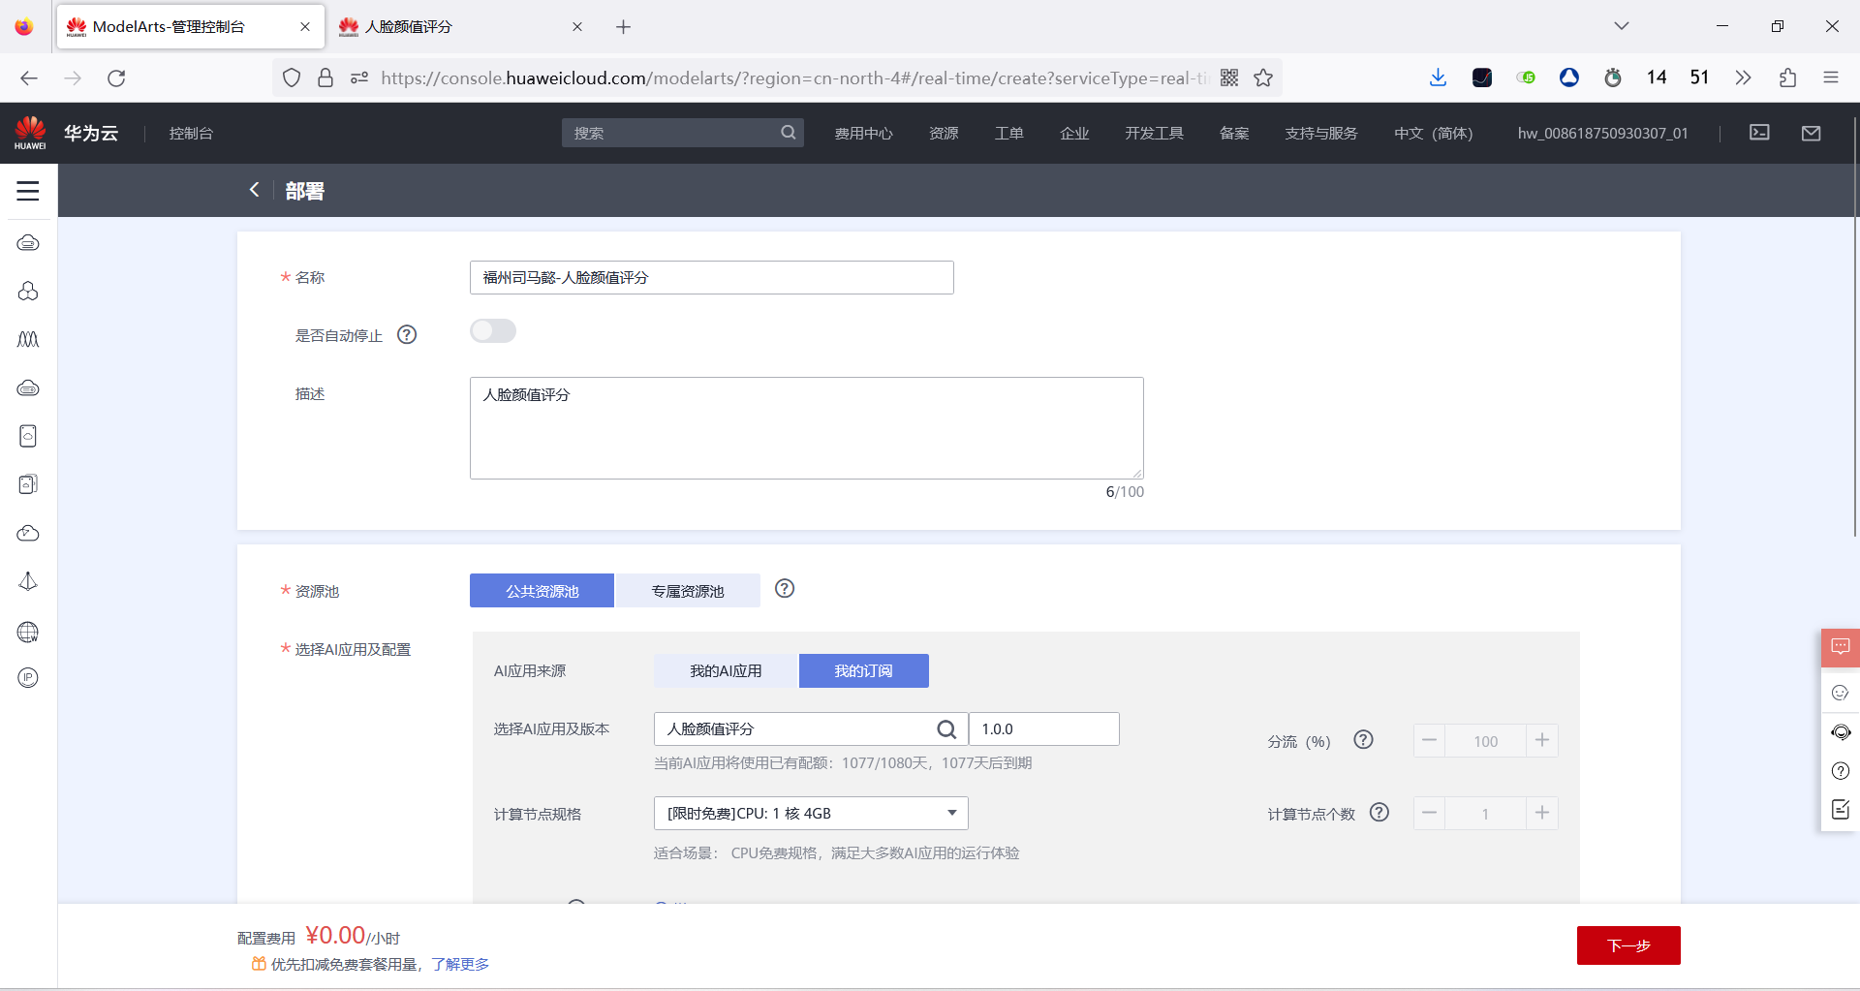Open the 支持与服务 menu
This screenshot has width=1860, height=991.
(x=1321, y=133)
